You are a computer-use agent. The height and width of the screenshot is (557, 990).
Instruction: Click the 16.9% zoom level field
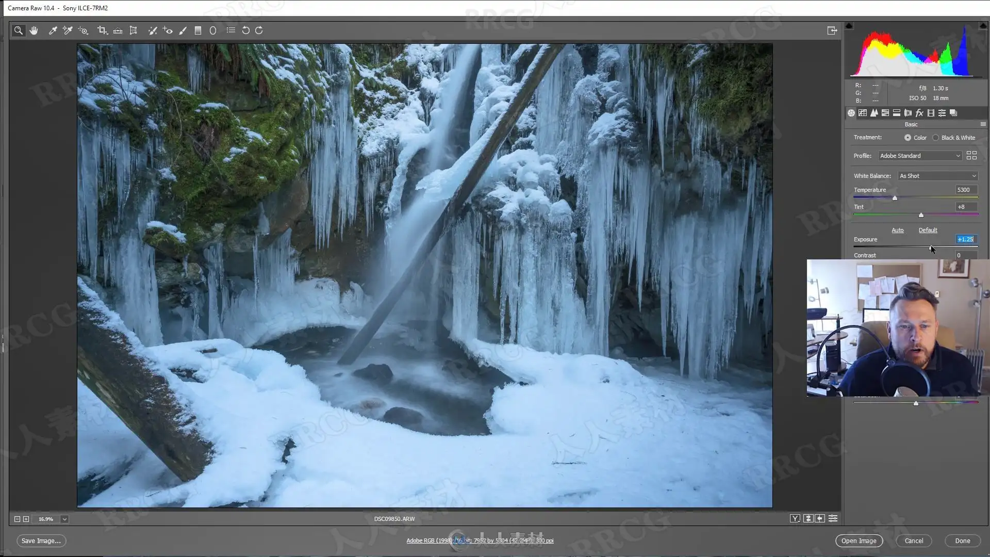click(x=46, y=519)
